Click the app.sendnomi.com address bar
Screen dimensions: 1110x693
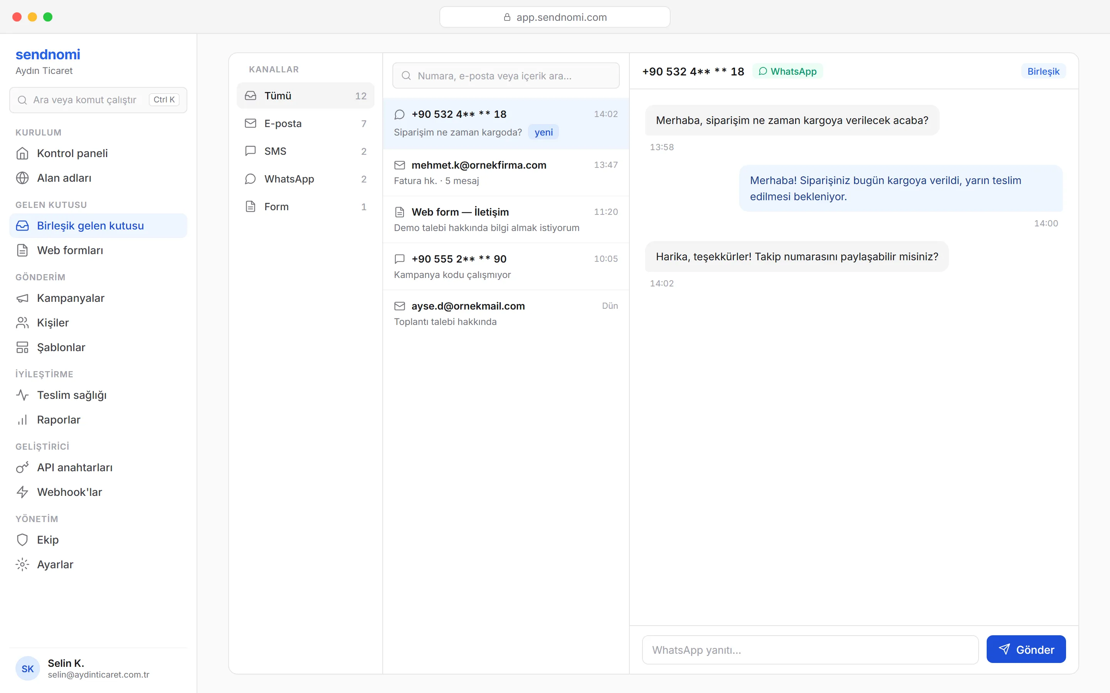pyautogui.click(x=555, y=17)
